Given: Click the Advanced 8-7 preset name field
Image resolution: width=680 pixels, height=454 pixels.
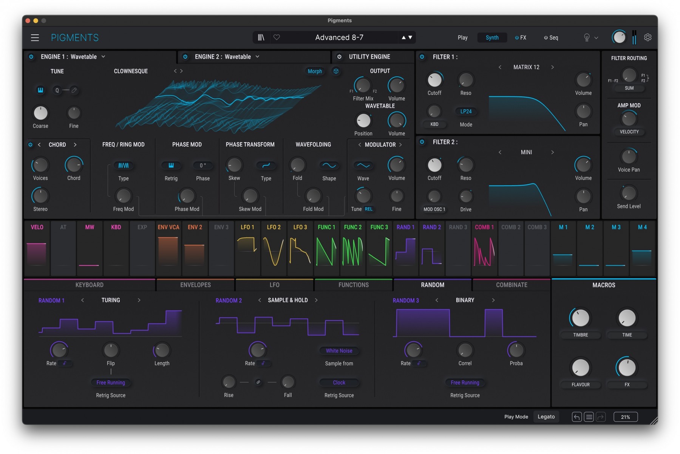Looking at the screenshot, I should click(x=339, y=37).
